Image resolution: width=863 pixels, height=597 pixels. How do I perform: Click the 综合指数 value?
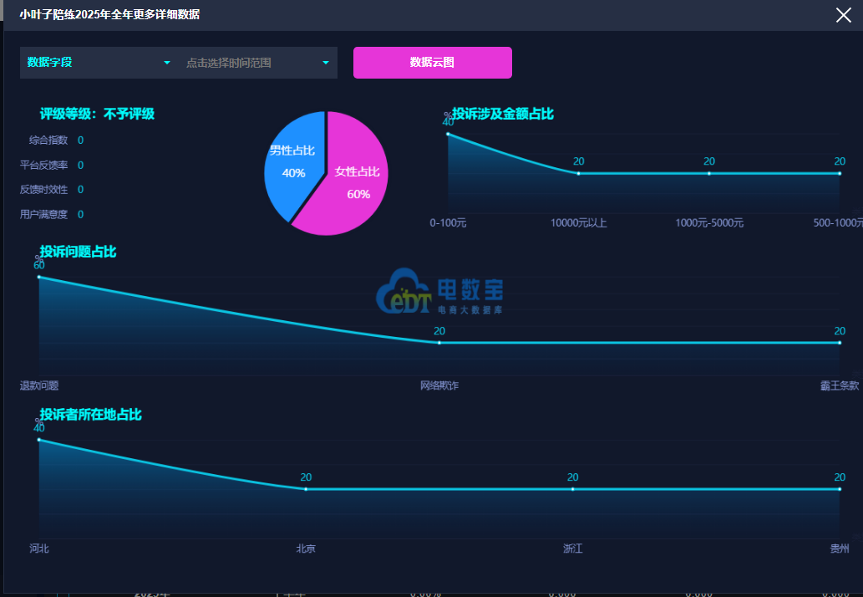[x=80, y=140]
